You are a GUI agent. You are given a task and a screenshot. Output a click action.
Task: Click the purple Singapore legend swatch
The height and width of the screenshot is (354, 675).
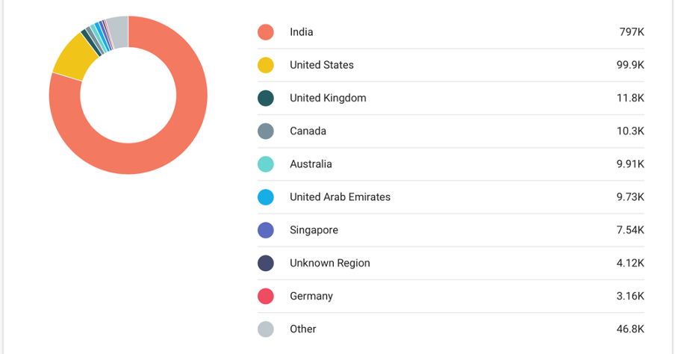[x=266, y=230]
